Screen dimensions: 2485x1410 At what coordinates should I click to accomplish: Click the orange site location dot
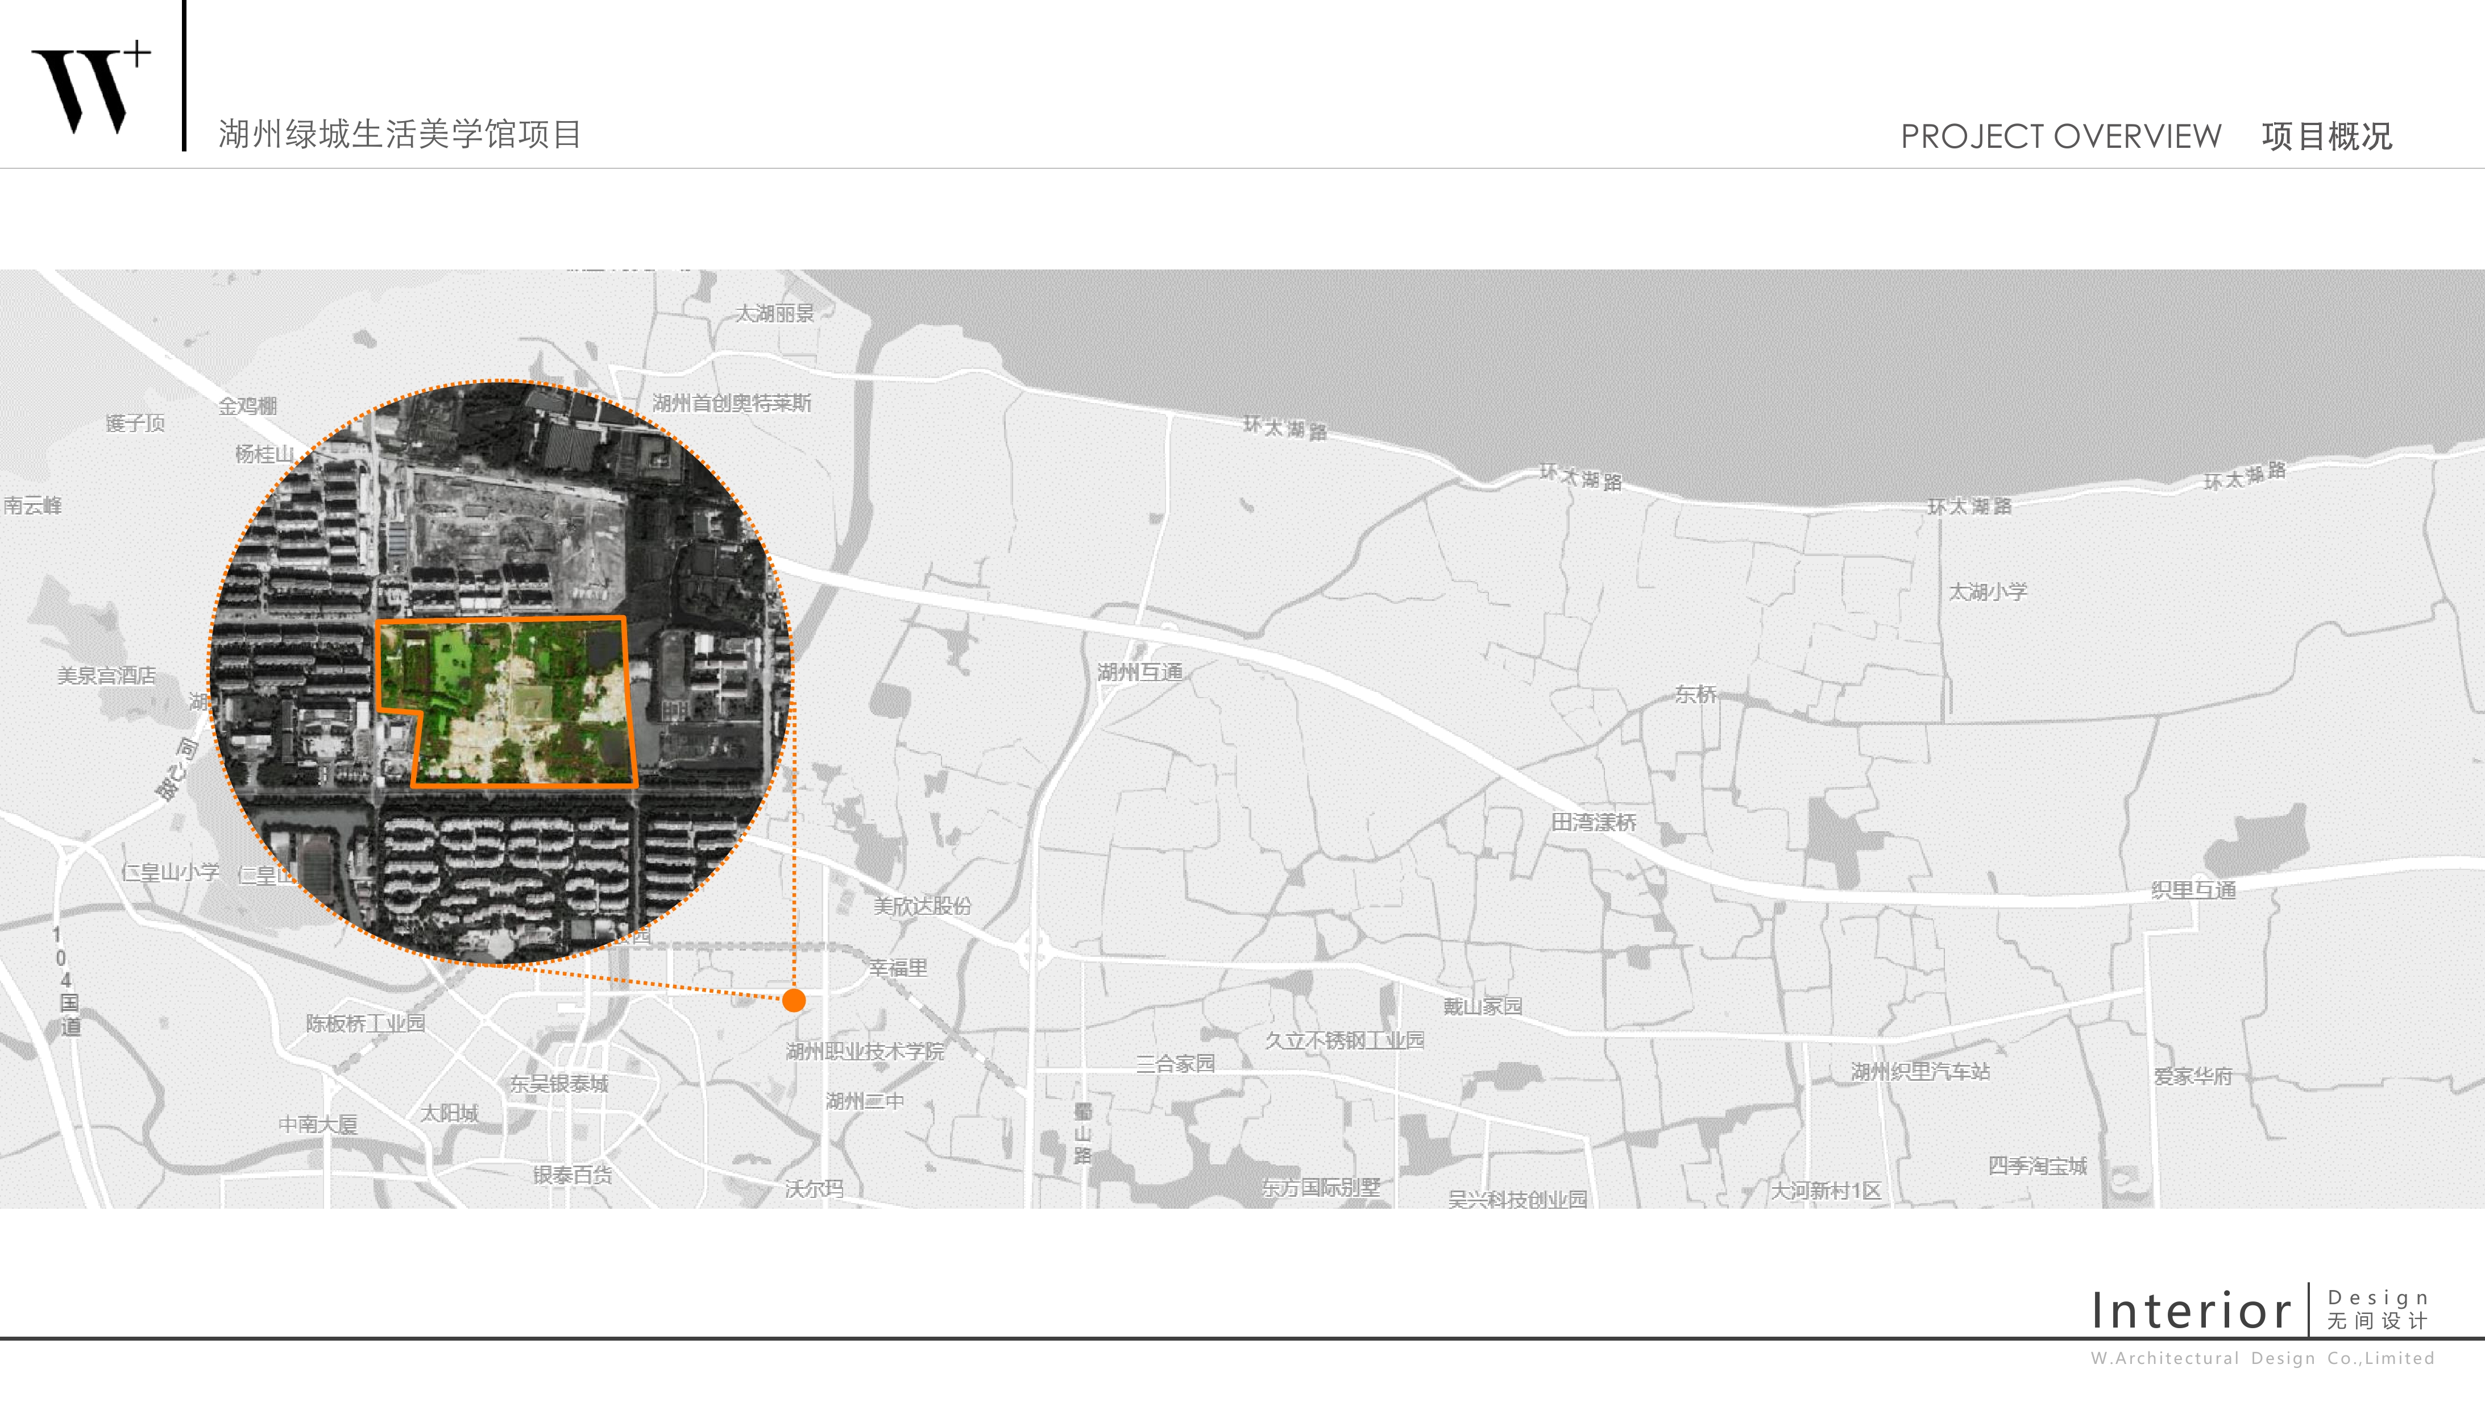click(794, 1000)
